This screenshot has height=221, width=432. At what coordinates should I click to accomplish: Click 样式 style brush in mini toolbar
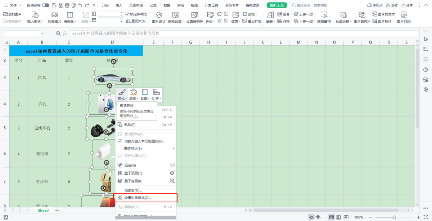(x=122, y=95)
